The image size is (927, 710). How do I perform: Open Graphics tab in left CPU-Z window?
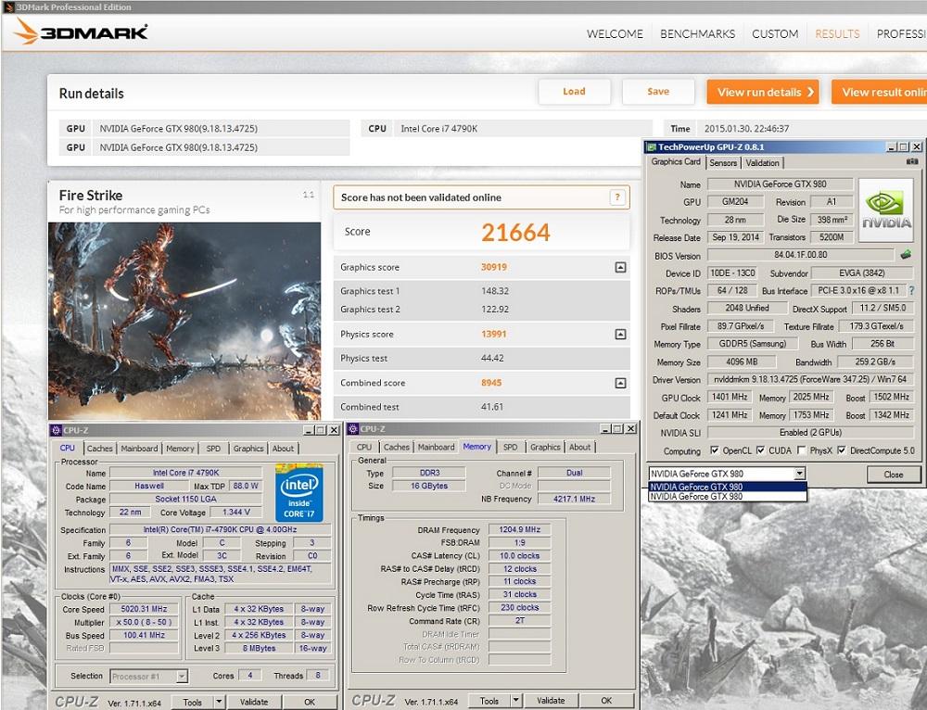[x=248, y=449]
